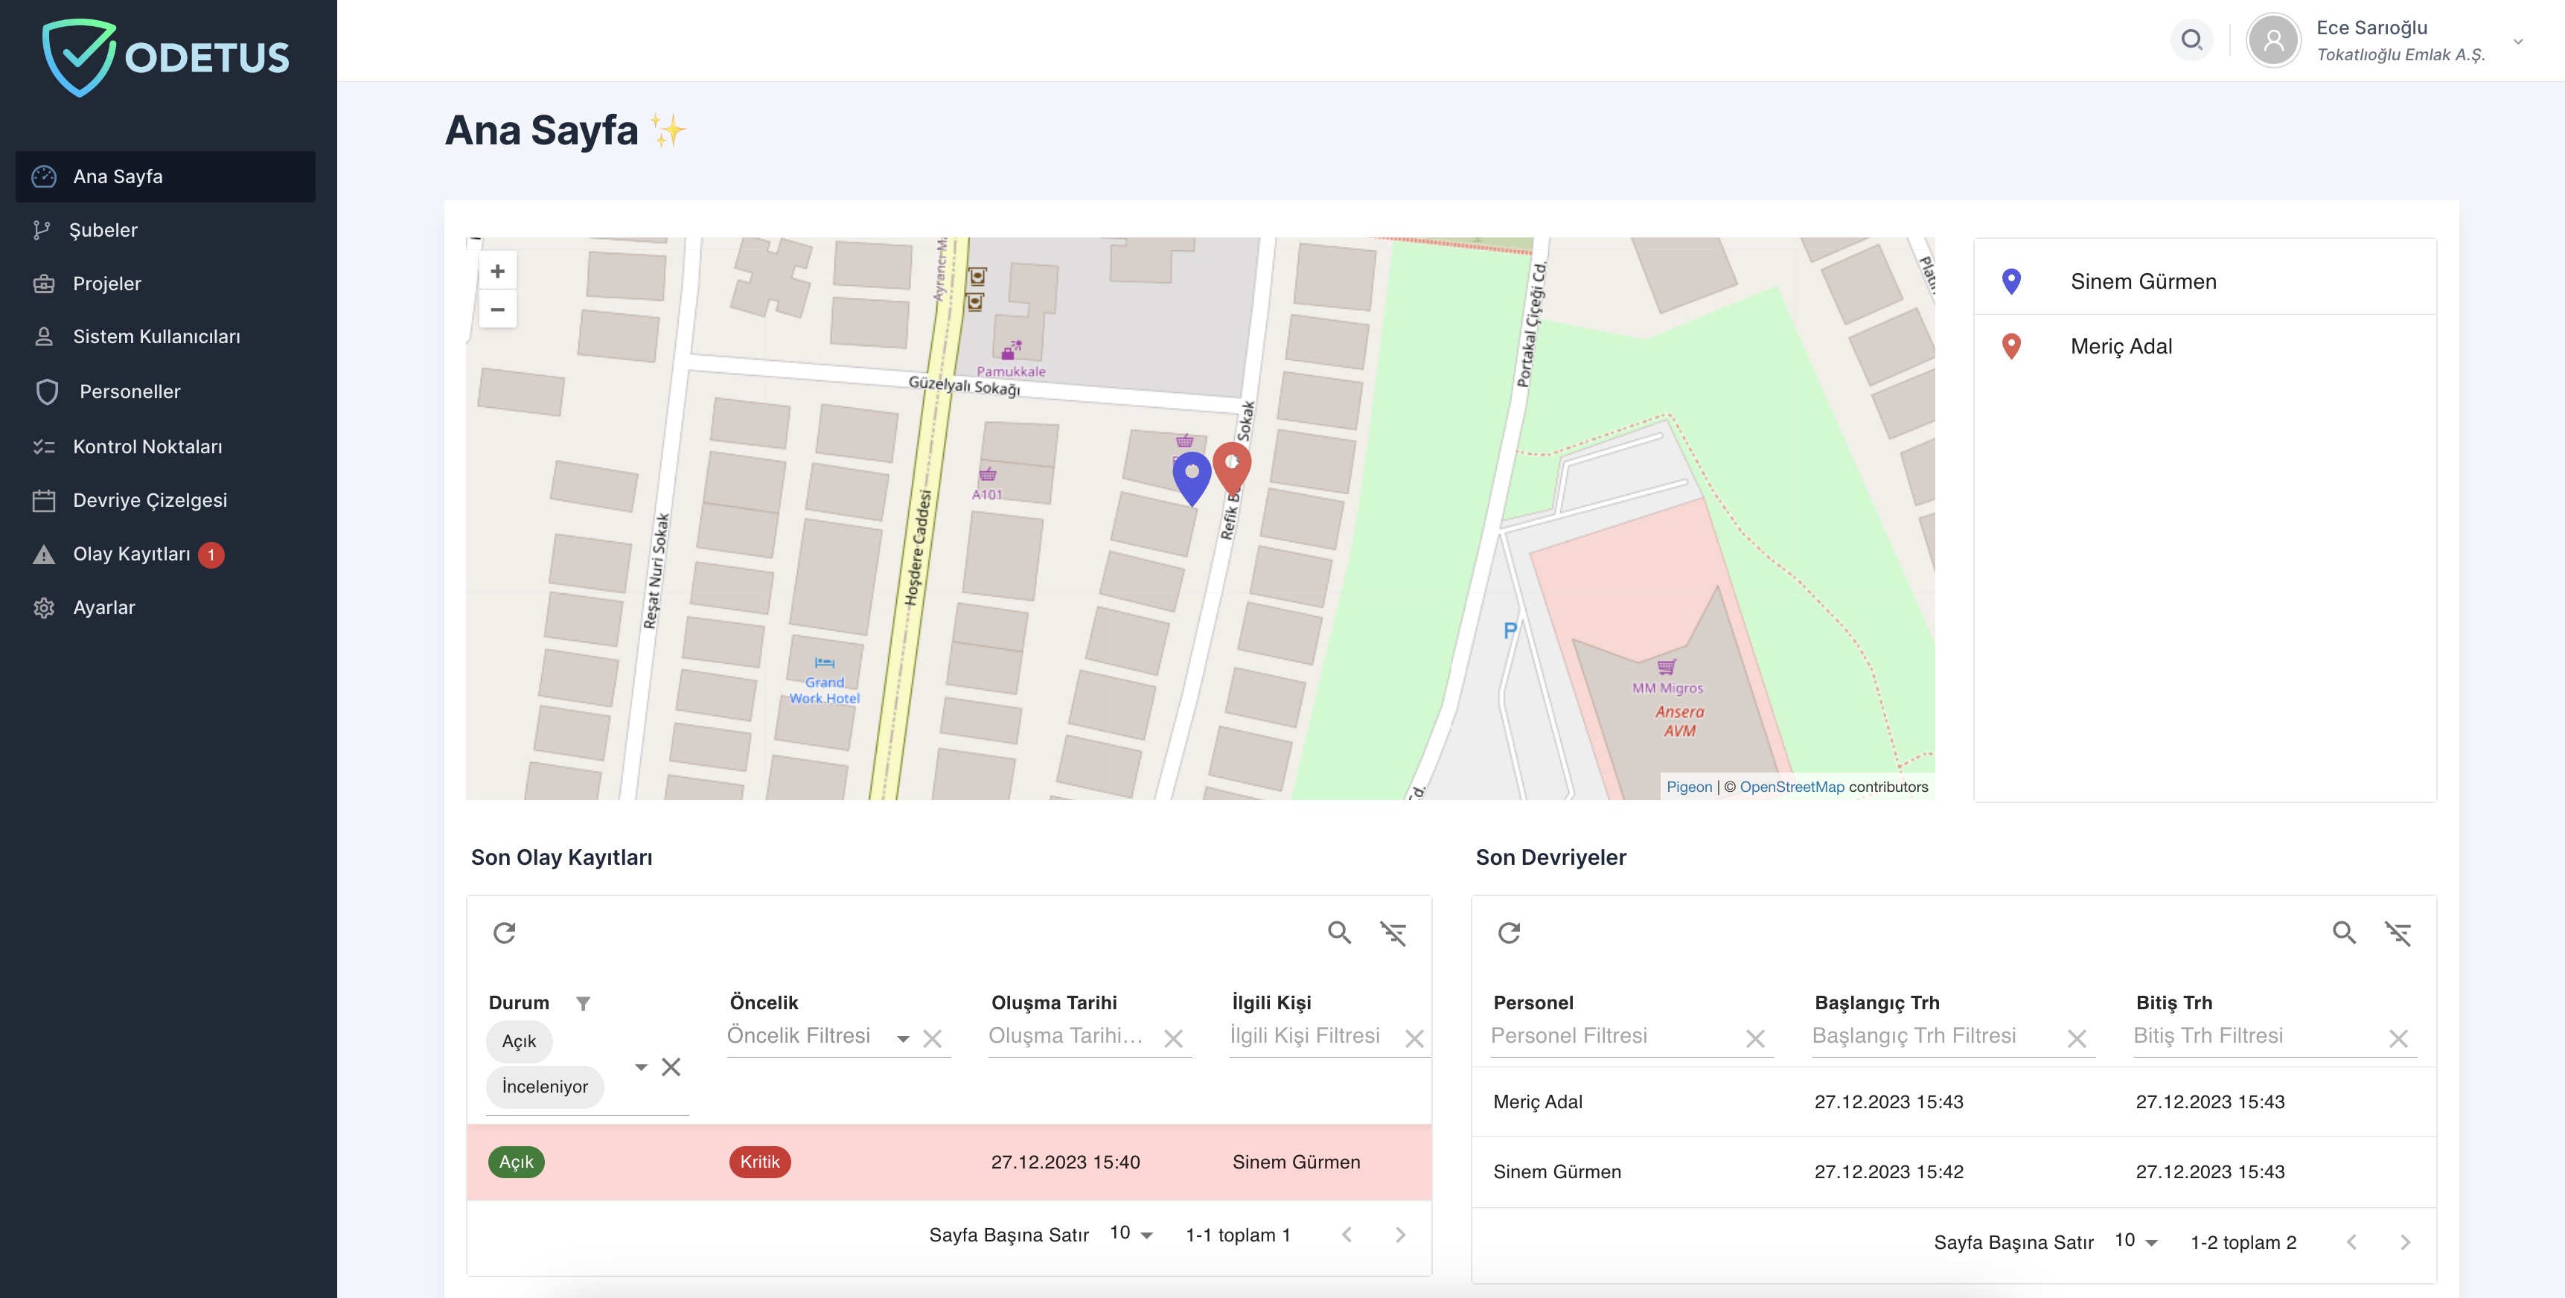Open rows per page dropdown in Son Devriyeler
This screenshot has height=1298, width=2565.
click(x=2136, y=1241)
